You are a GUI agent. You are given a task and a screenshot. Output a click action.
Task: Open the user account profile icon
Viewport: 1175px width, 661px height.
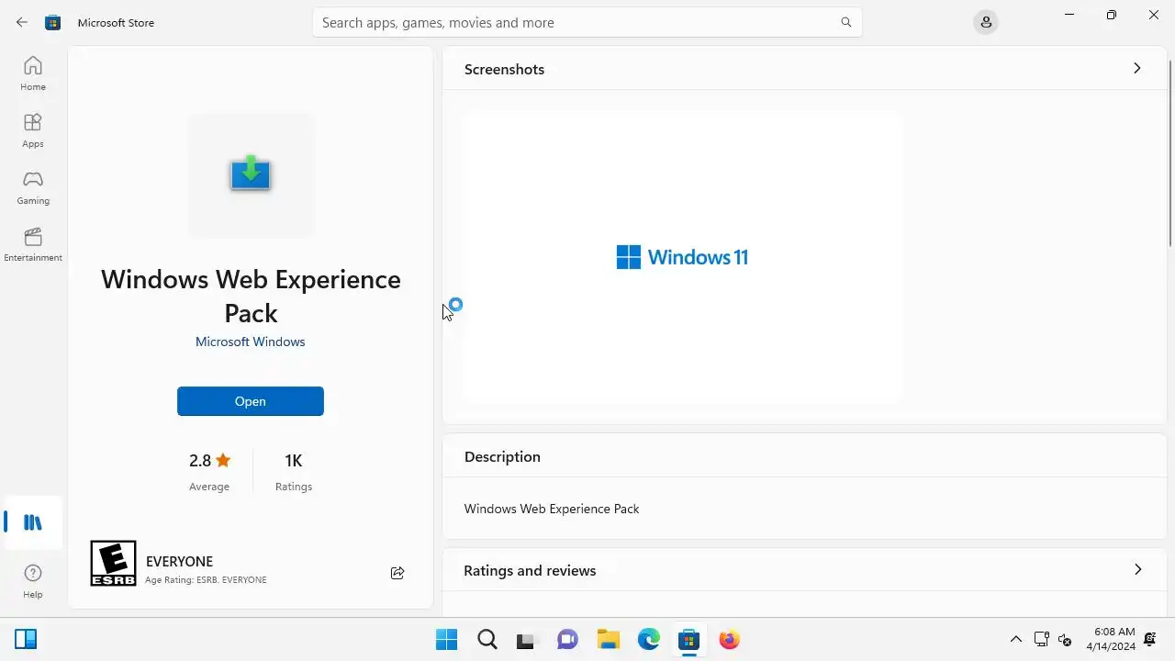(x=986, y=22)
